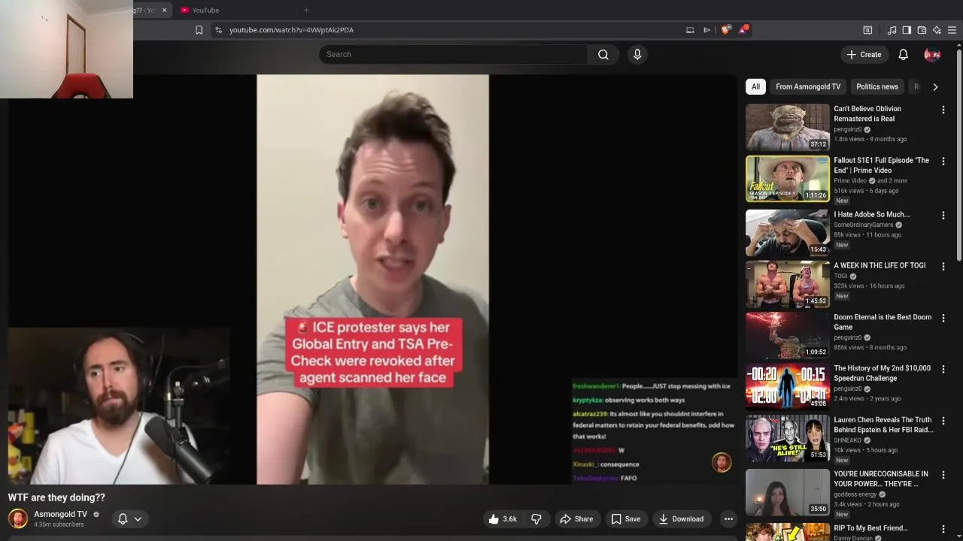Open the browser hamburger menu
Screen dimensions: 963x541
tap(952, 30)
